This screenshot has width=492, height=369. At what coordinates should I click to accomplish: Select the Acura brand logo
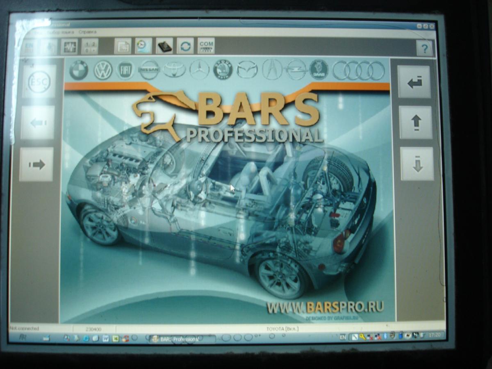click(x=272, y=70)
